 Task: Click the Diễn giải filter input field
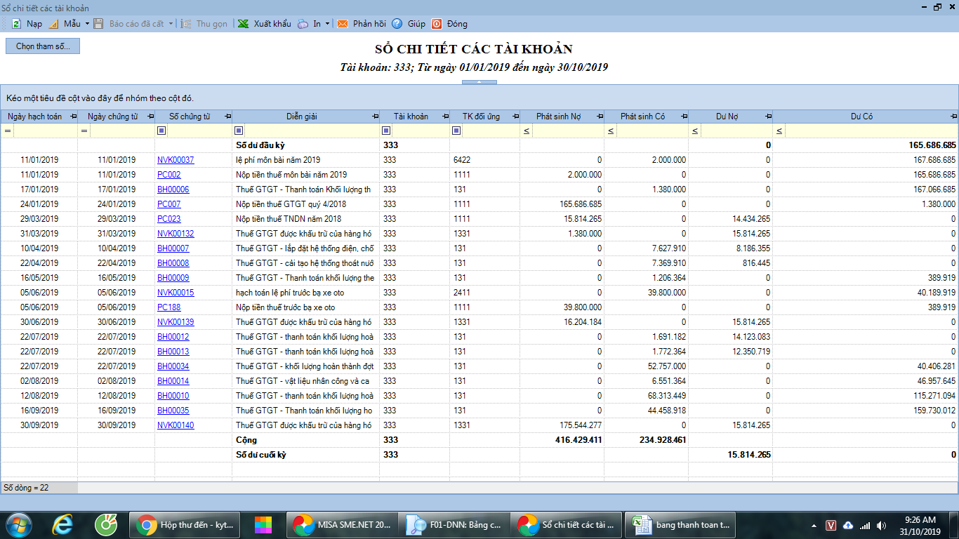click(x=310, y=131)
